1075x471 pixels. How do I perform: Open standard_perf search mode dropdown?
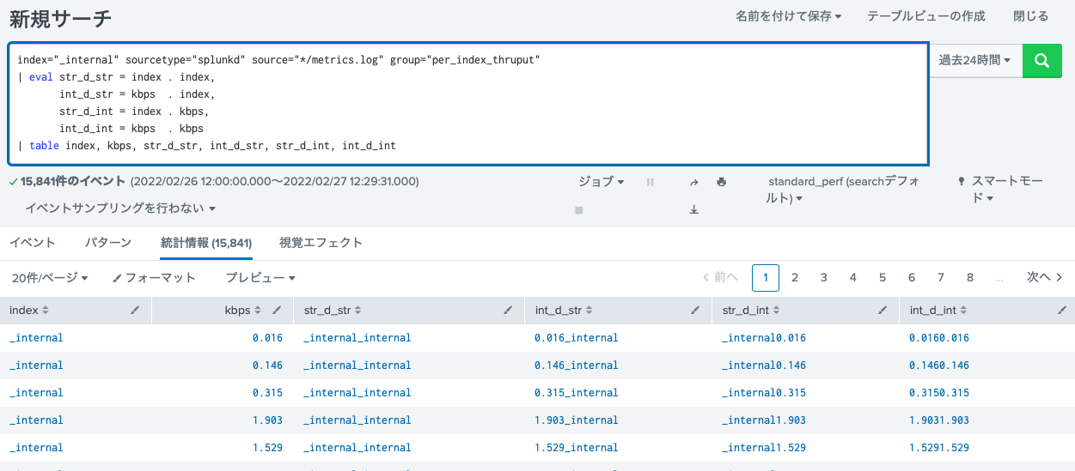pos(843,190)
